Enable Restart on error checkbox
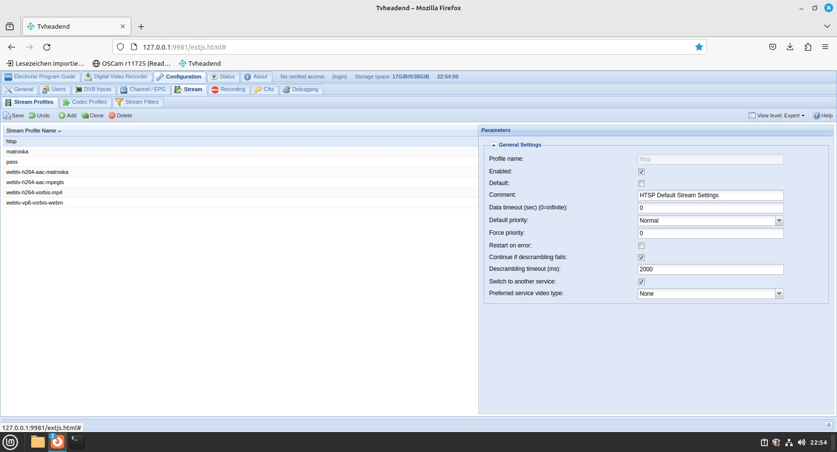 [641, 246]
